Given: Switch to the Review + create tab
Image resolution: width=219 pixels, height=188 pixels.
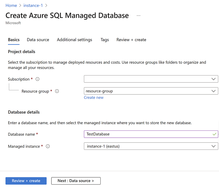Looking at the screenshot, I should [131, 39].
